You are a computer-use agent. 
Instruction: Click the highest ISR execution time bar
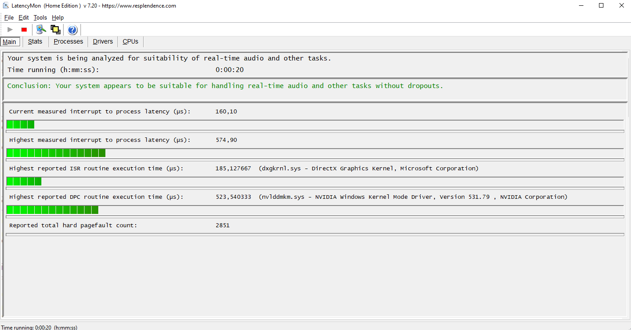[315, 181]
